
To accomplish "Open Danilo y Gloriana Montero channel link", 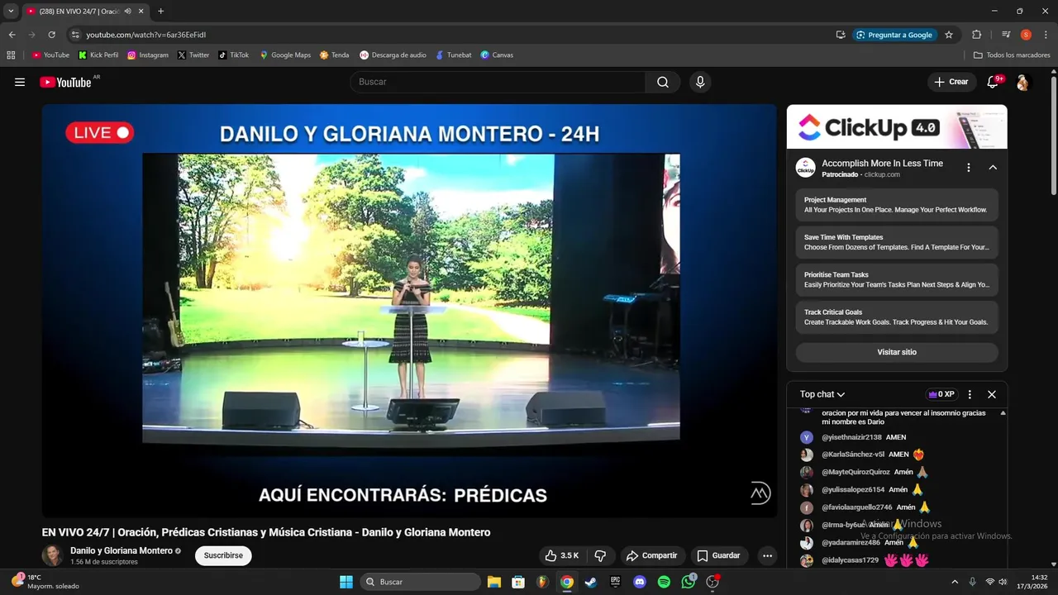I will point(122,550).
